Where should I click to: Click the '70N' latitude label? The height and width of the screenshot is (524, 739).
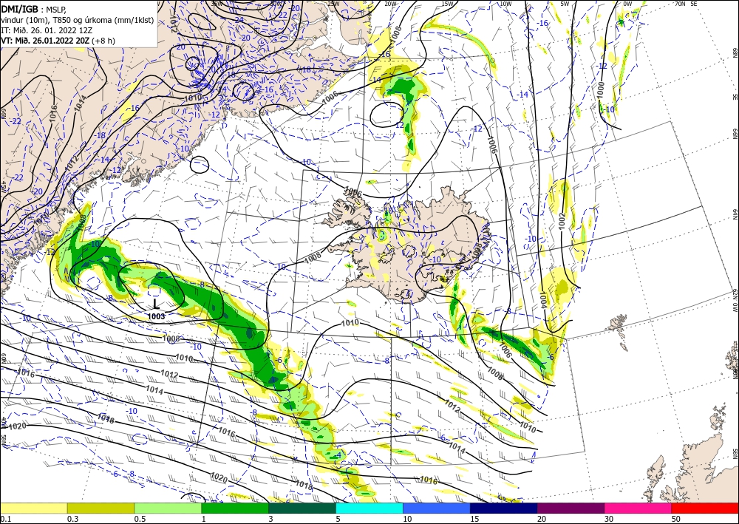click(680, 4)
